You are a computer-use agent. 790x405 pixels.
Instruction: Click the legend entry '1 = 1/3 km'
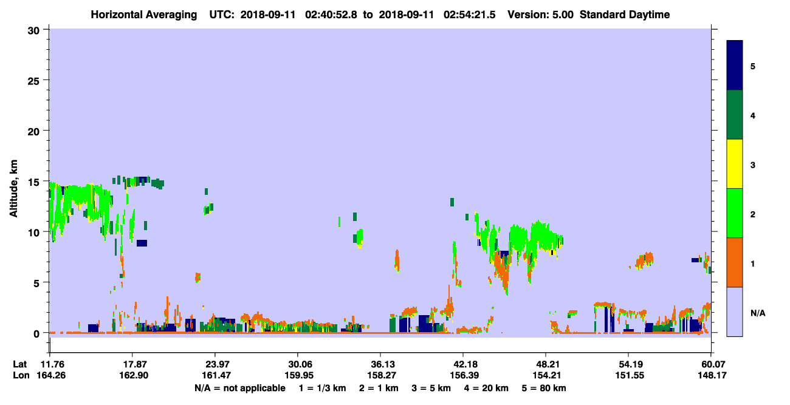coord(322,388)
